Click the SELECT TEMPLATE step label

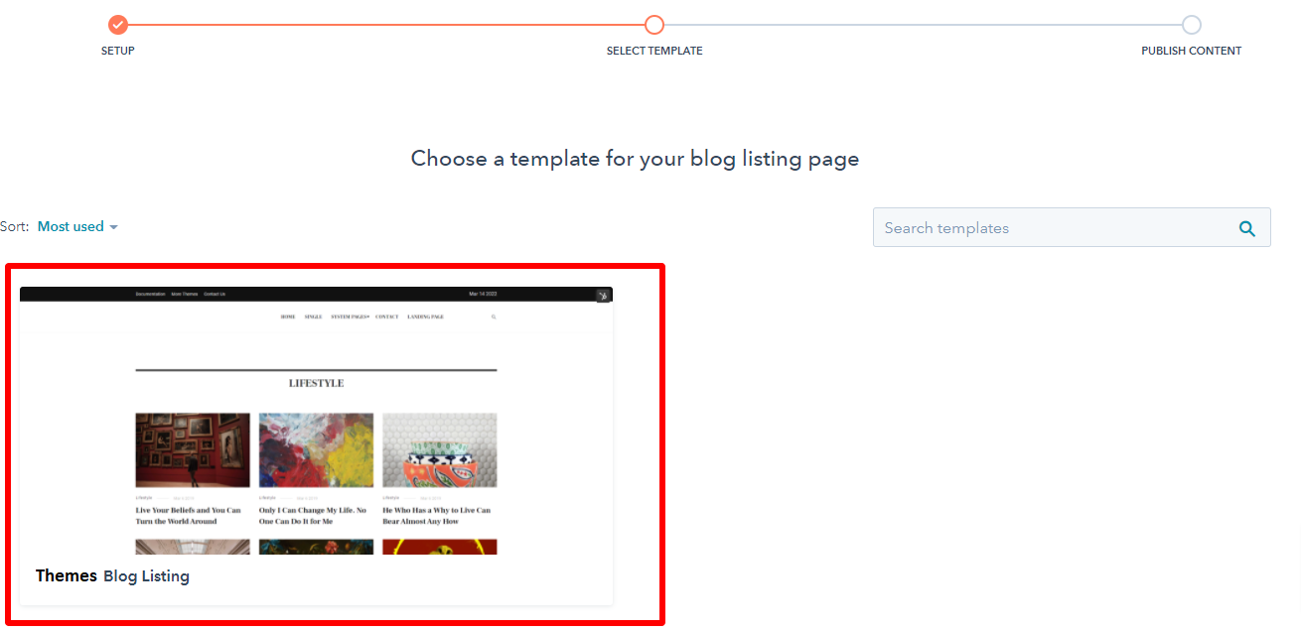tap(654, 51)
